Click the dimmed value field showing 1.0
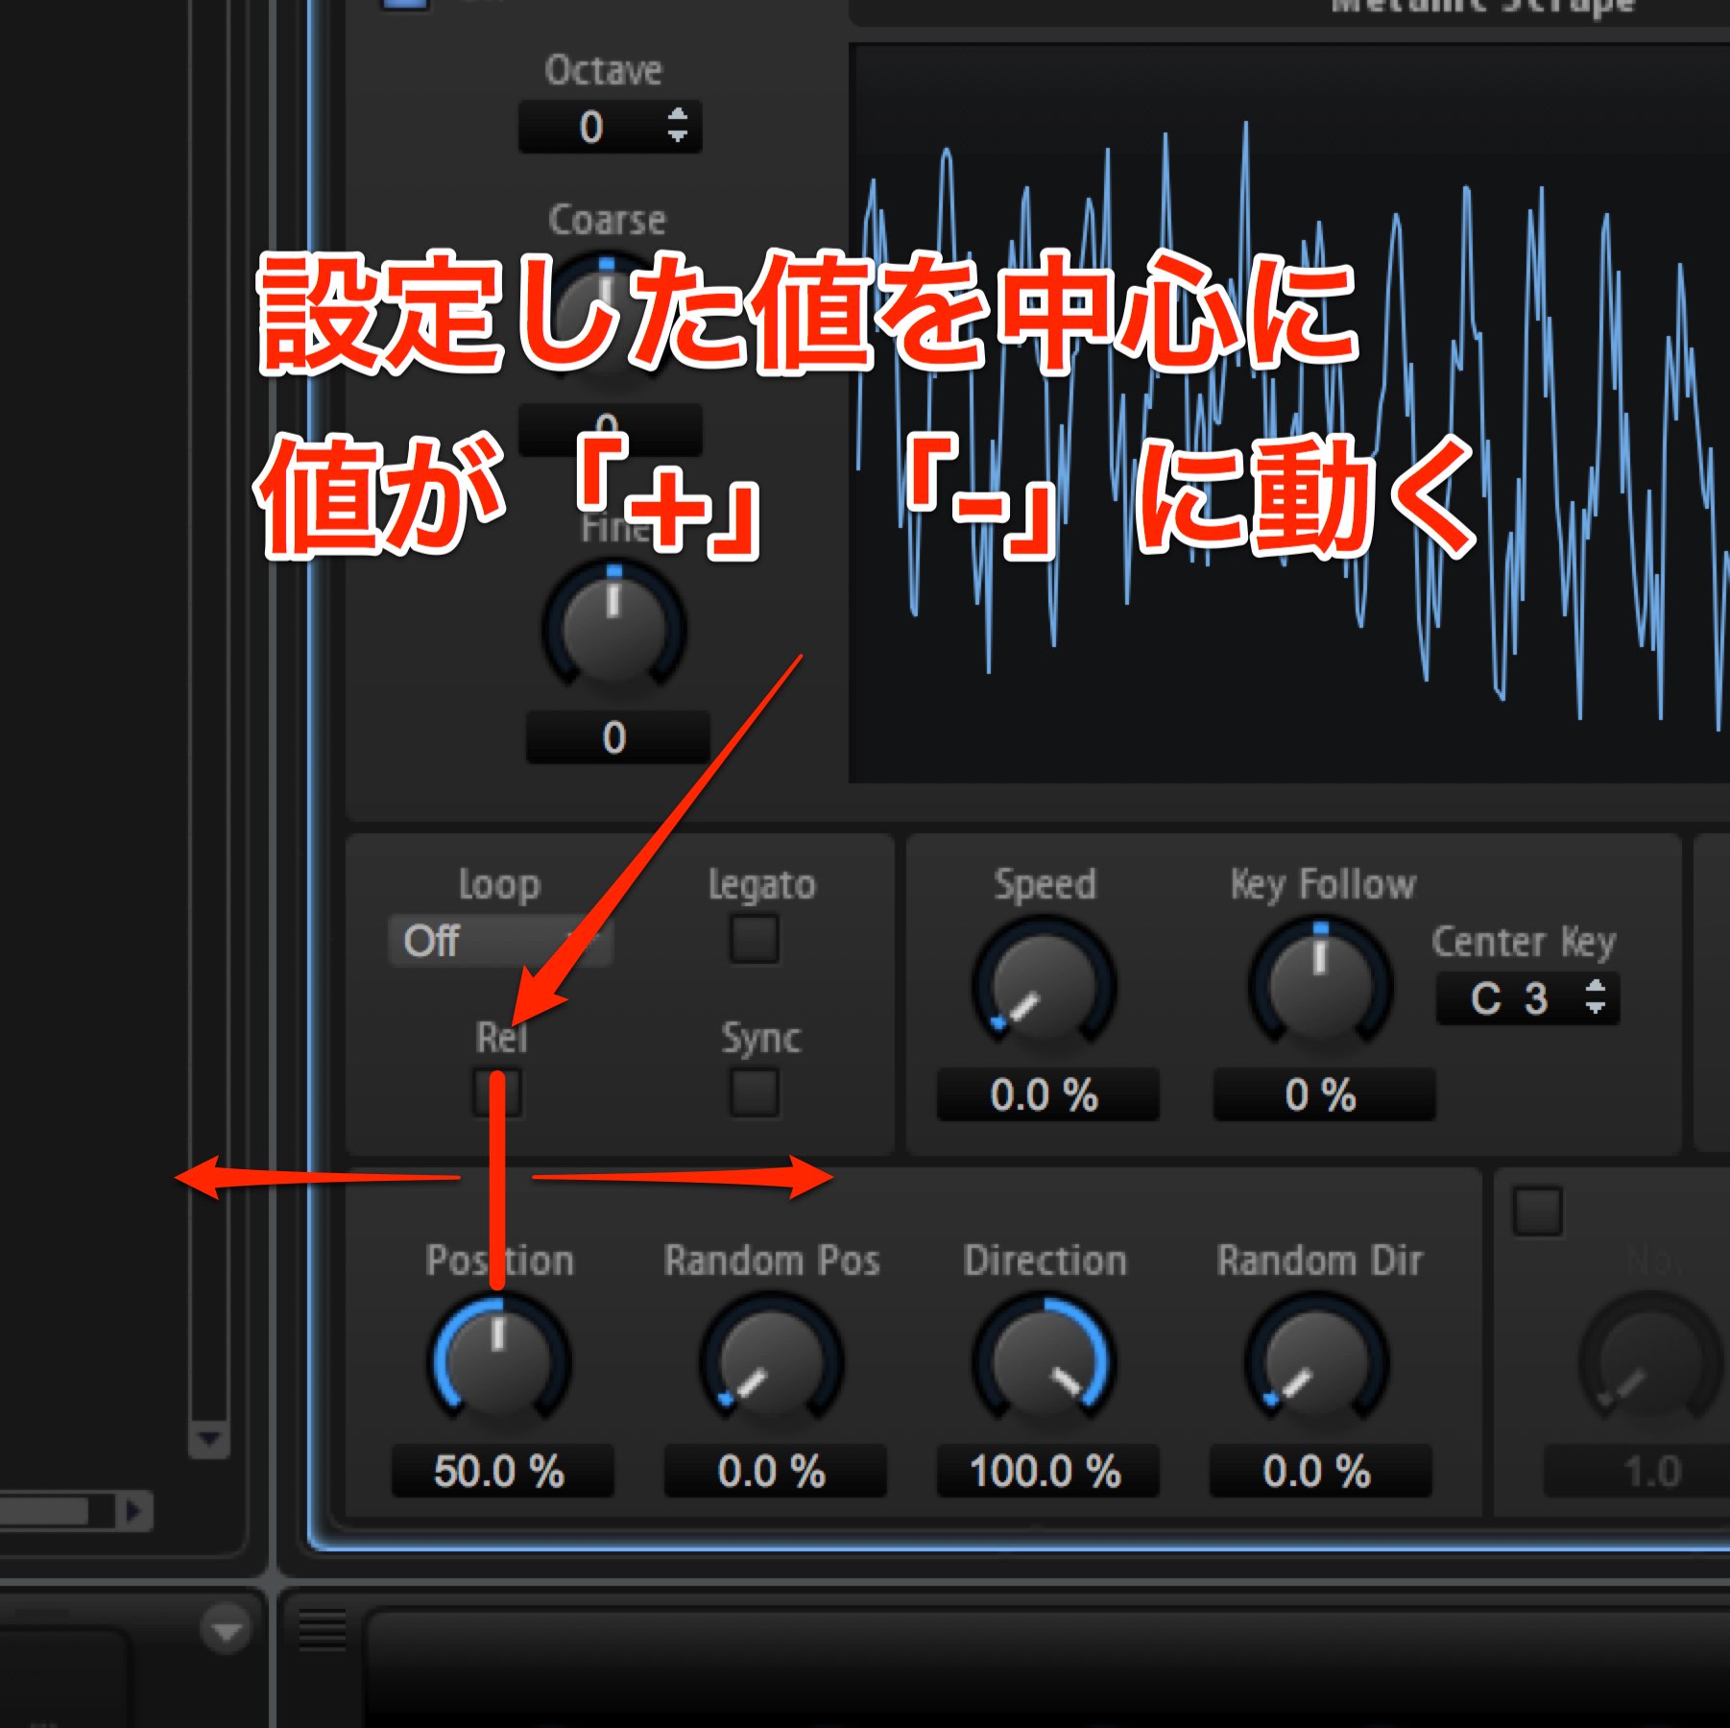Screen dimensions: 1730x1728 point(1637,1471)
